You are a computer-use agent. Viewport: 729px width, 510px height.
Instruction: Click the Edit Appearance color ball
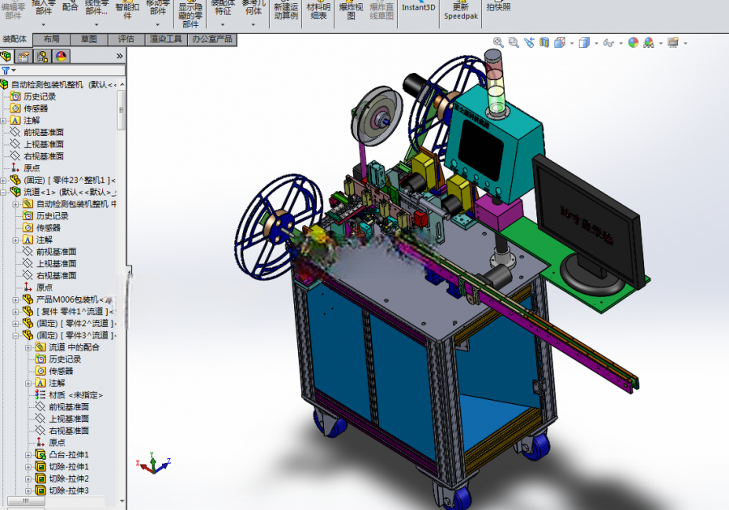coord(633,43)
